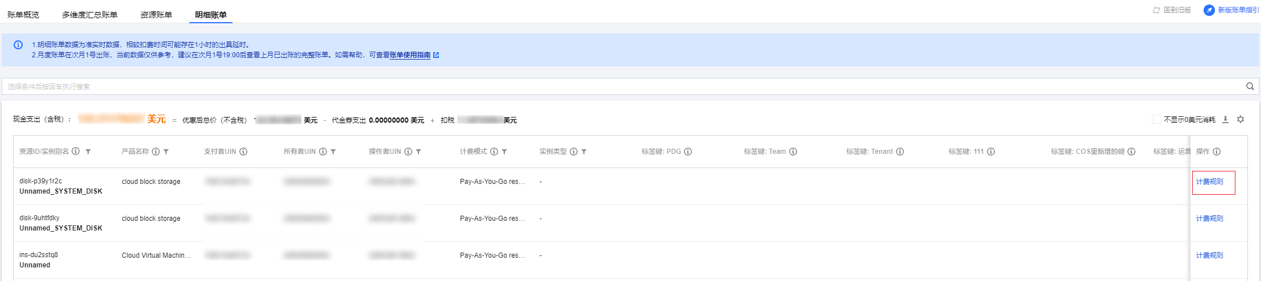Open the filter dropdown for 产品名称 column
Viewport: 1261px width, 281px height.
pos(166,152)
